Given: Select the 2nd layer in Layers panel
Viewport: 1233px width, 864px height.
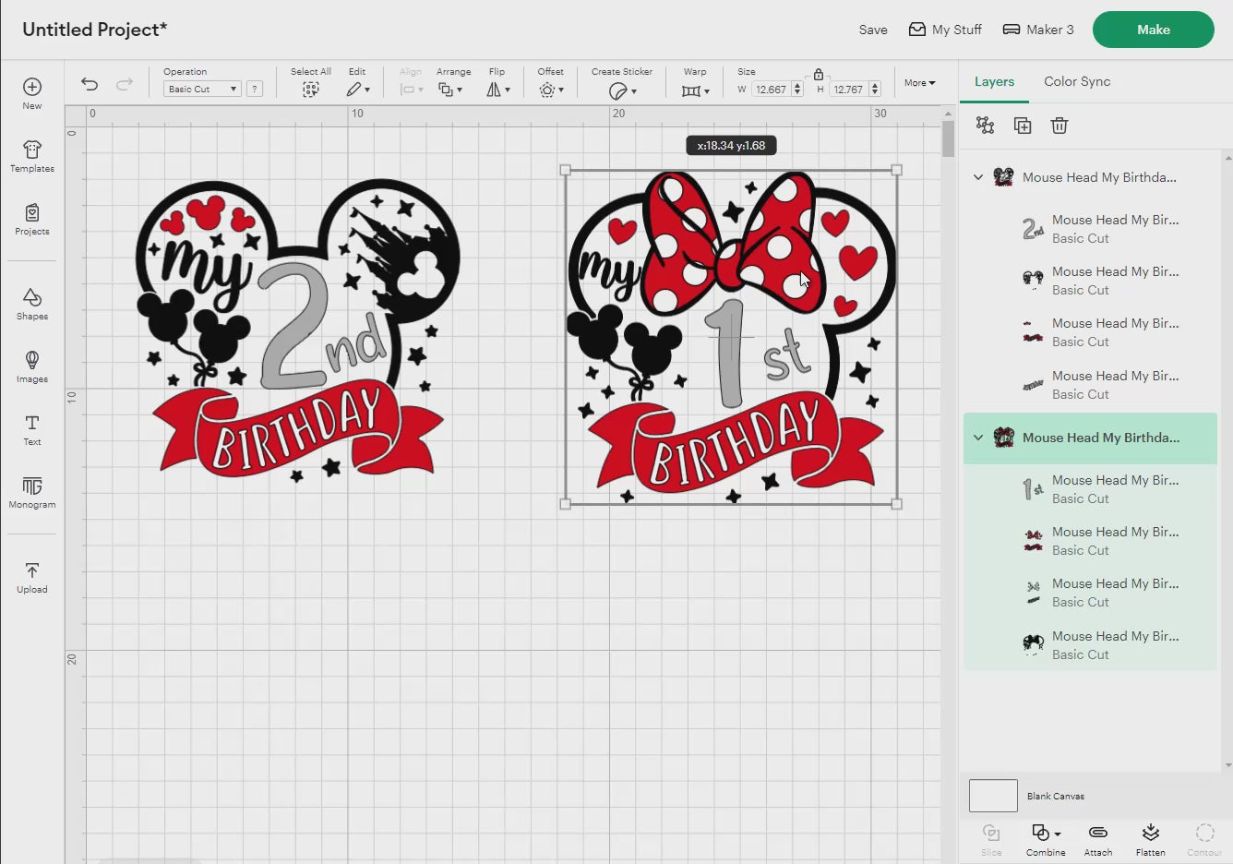Looking at the screenshot, I should [x=1090, y=229].
